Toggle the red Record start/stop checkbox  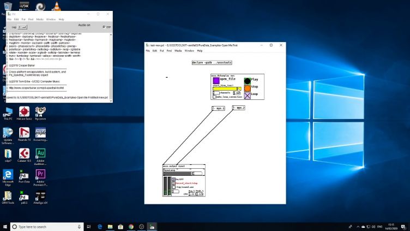tap(173, 183)
